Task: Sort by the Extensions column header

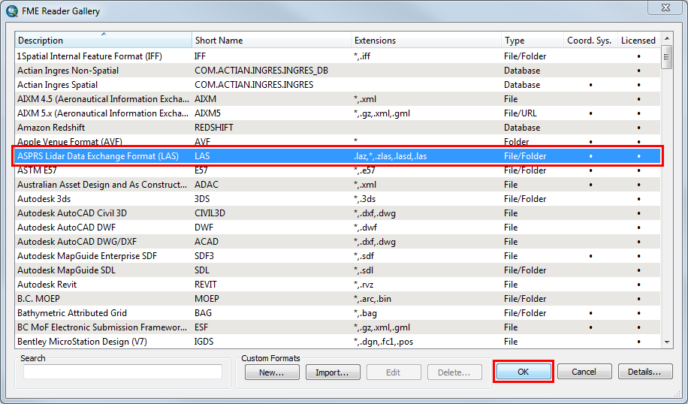Action: tap(426, 40)
